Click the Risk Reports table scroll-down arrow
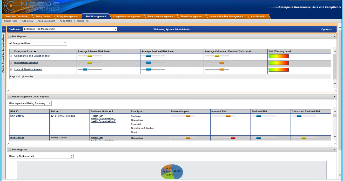The height and width of the screenshot is (181, 343). pos(335,83)
